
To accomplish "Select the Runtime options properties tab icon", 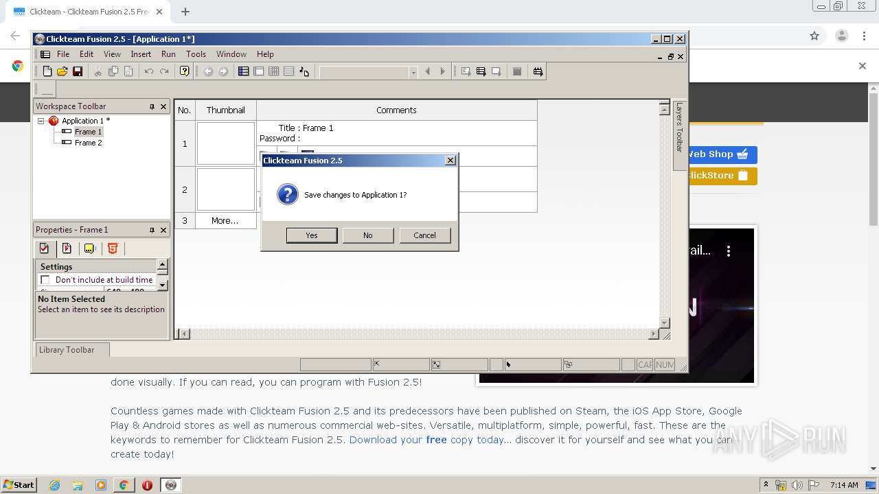I will 67,248.
